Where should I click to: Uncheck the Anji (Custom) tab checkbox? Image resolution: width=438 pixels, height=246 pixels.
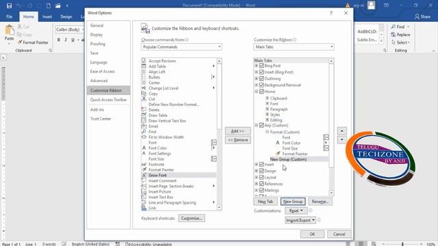click(x=261, y=125)
